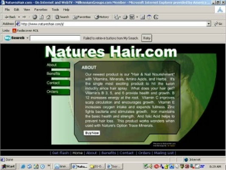Click the Forward arrow toolbar button

(x=24, y=17)
